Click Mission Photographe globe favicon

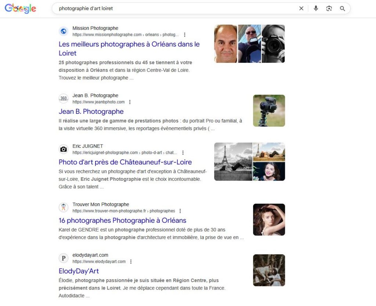(64, 31)
